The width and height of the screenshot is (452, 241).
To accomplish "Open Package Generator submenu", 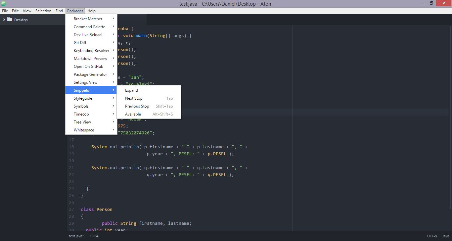I will pos(91,74).
